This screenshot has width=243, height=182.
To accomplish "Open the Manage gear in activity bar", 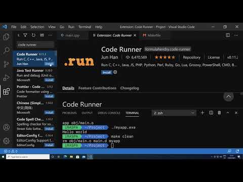I will [6, 141].
